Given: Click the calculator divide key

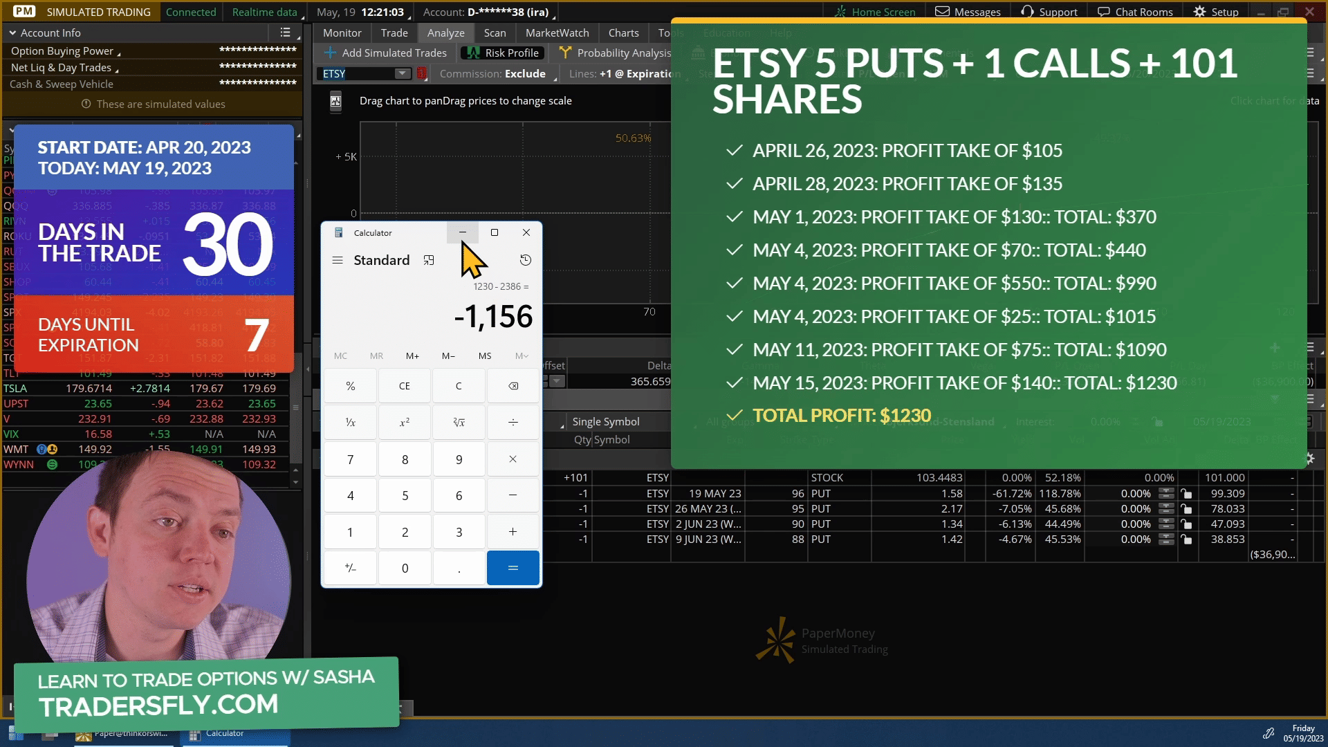Looking at the screenshot, I should 513,422.
